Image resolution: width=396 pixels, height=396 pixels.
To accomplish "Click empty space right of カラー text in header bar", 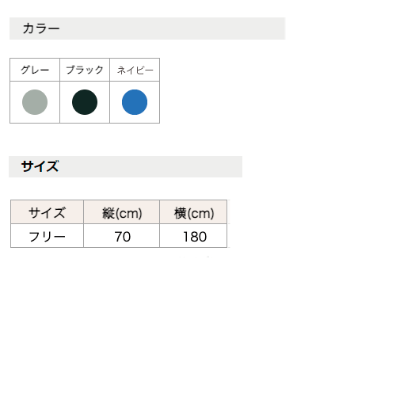I will click(172, 29).
